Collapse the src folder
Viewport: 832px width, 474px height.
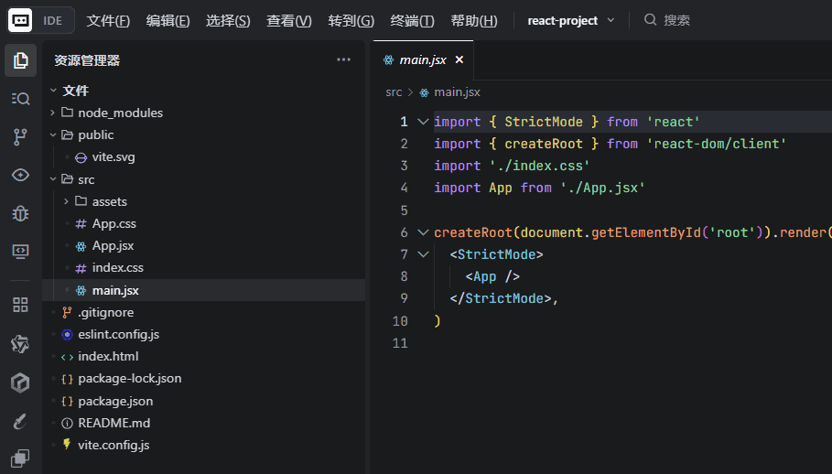pyautogui.click(x=53, y=179)
